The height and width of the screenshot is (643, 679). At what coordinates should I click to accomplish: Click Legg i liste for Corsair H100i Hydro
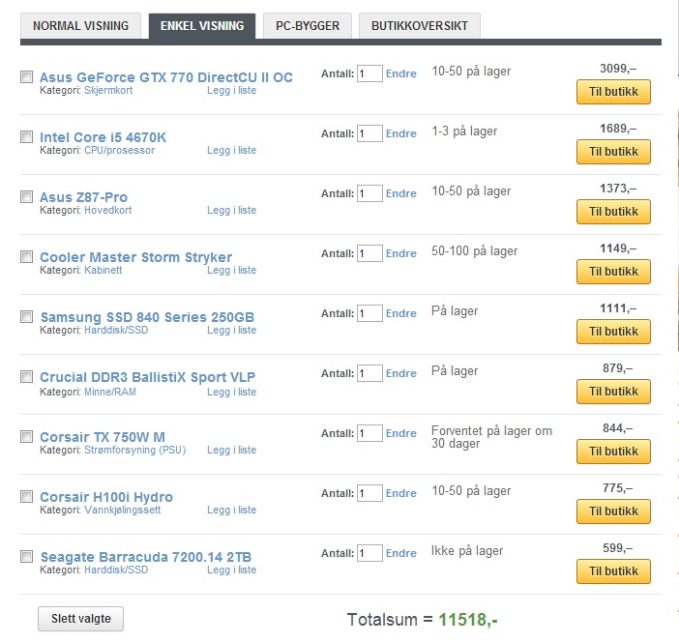232,511
